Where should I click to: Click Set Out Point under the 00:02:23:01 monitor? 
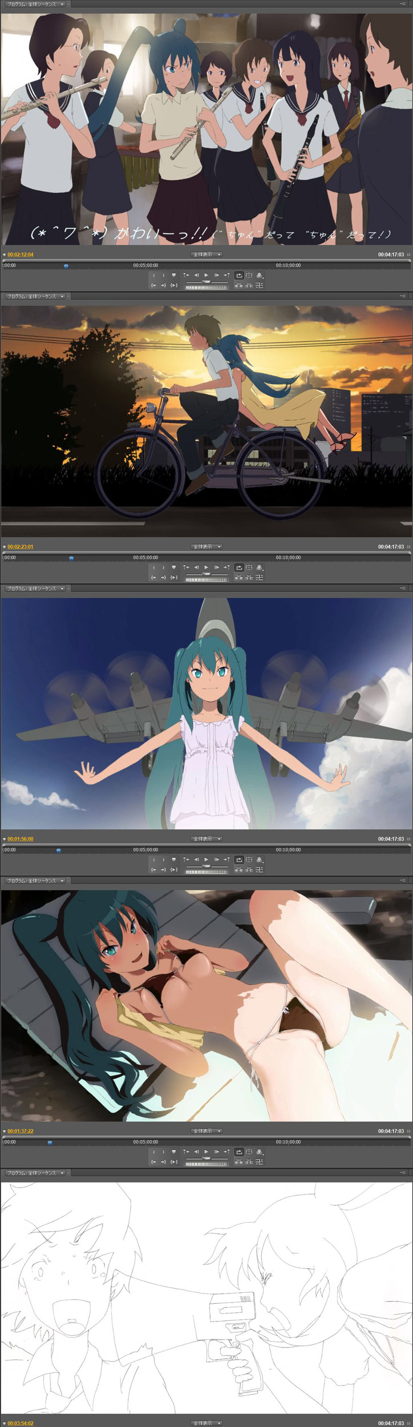(163, 567)
